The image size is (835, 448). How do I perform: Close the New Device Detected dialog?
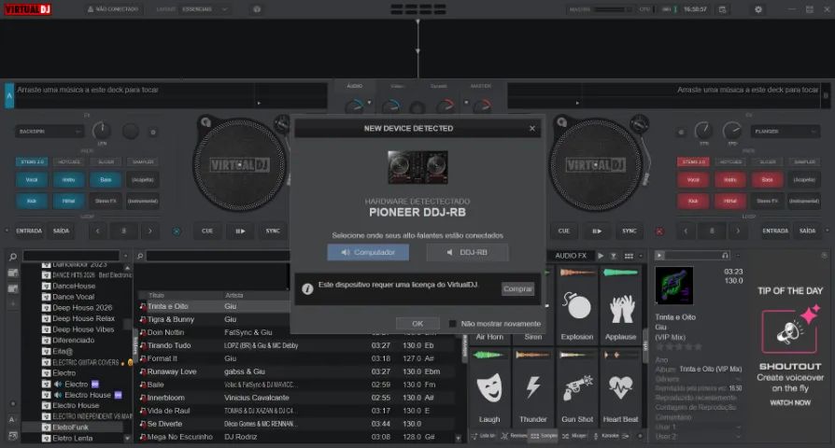[531, 128]
